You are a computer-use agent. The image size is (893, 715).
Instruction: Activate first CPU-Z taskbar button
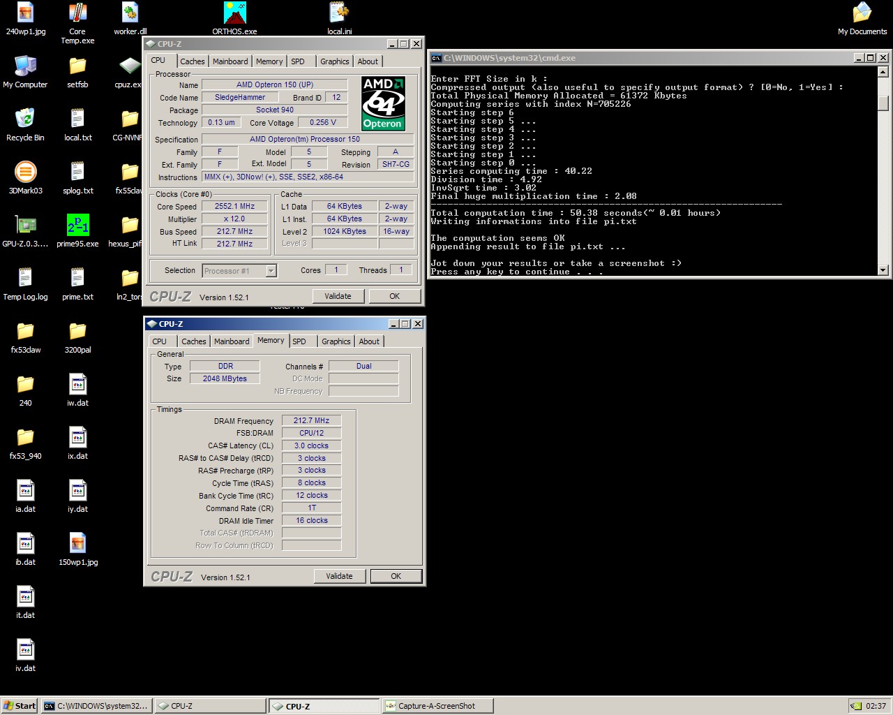tap(210, 706)
